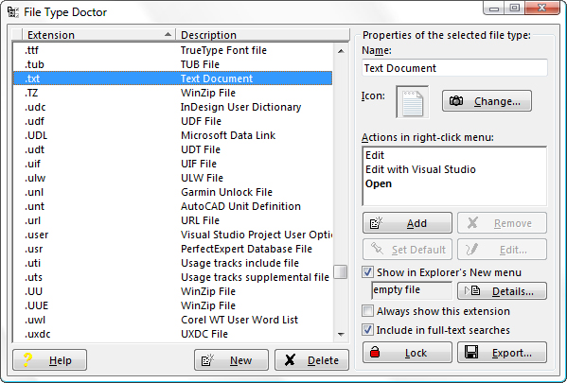This screenshot has height=383, width=567.
Task: Click the text document icon preview
Action: [x=413, y=102]
